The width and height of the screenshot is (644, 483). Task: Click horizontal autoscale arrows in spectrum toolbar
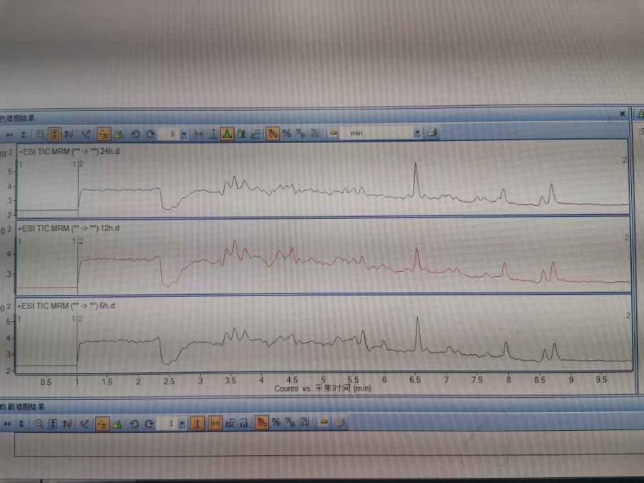coord(8,424)
